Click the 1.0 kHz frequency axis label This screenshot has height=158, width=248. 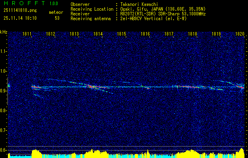click(x=4, y=71)
